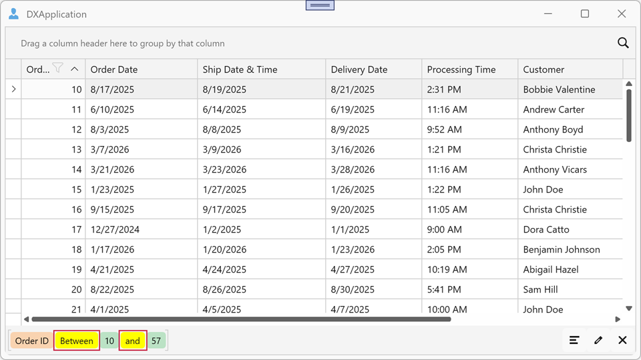Click the Processing Time column header
641x360 pixels.
pos(469,69)
